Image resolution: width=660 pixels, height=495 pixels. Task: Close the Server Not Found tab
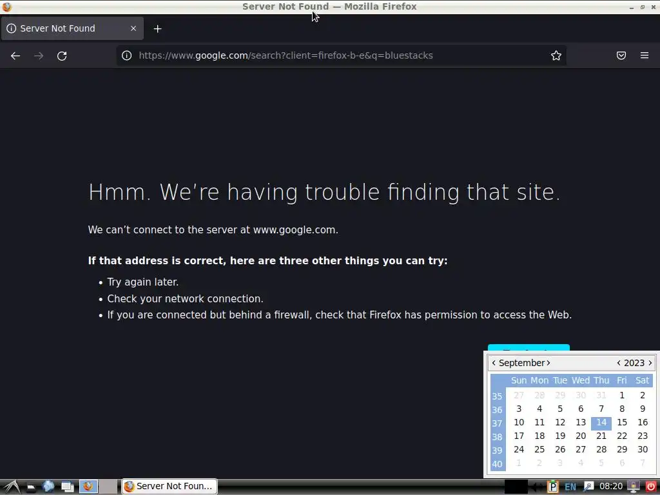[133, 28]
